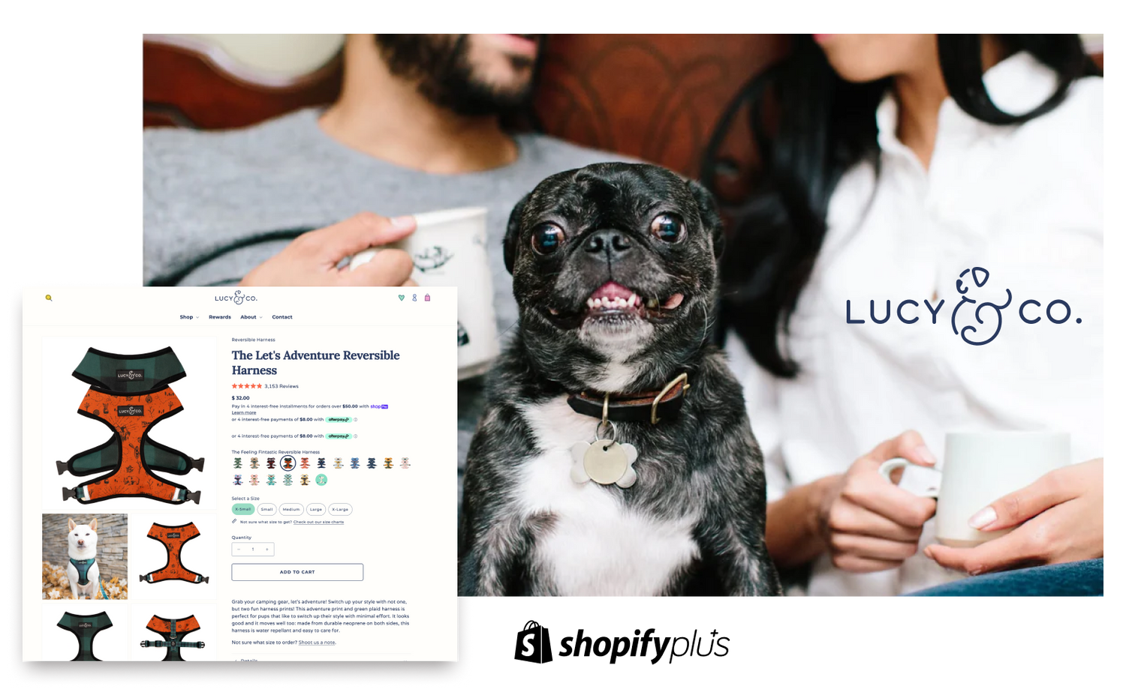The height and width of the screenshot is (692, 1126).
Task: Click the $ 32.00 price text
Action: (x=240, y=398)
